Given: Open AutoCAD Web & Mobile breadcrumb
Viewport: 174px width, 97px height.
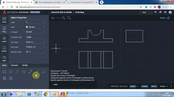Looking at the screenshot, I should pos(62,12).
